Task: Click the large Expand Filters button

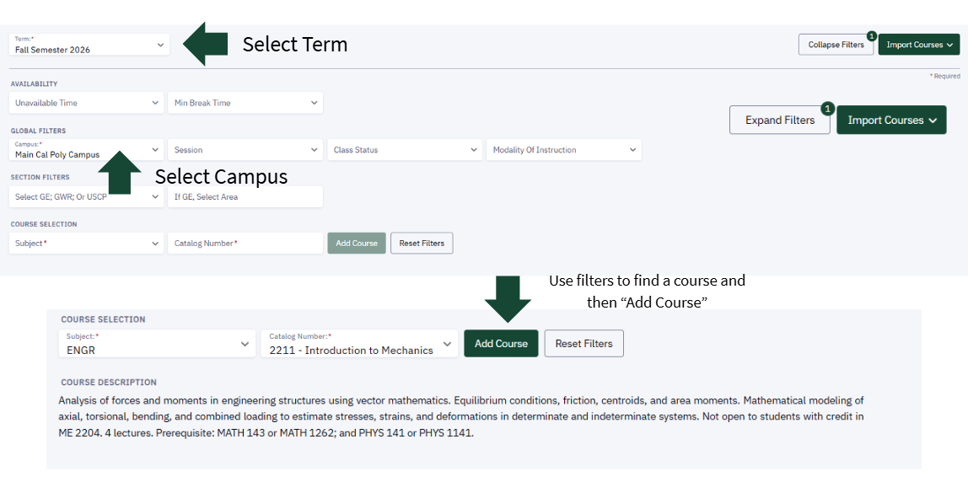Action: click(x=780, y=121)
